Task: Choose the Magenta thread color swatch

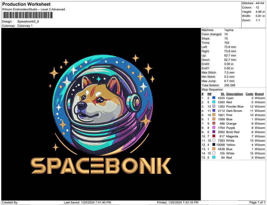Action: point(214,136)
